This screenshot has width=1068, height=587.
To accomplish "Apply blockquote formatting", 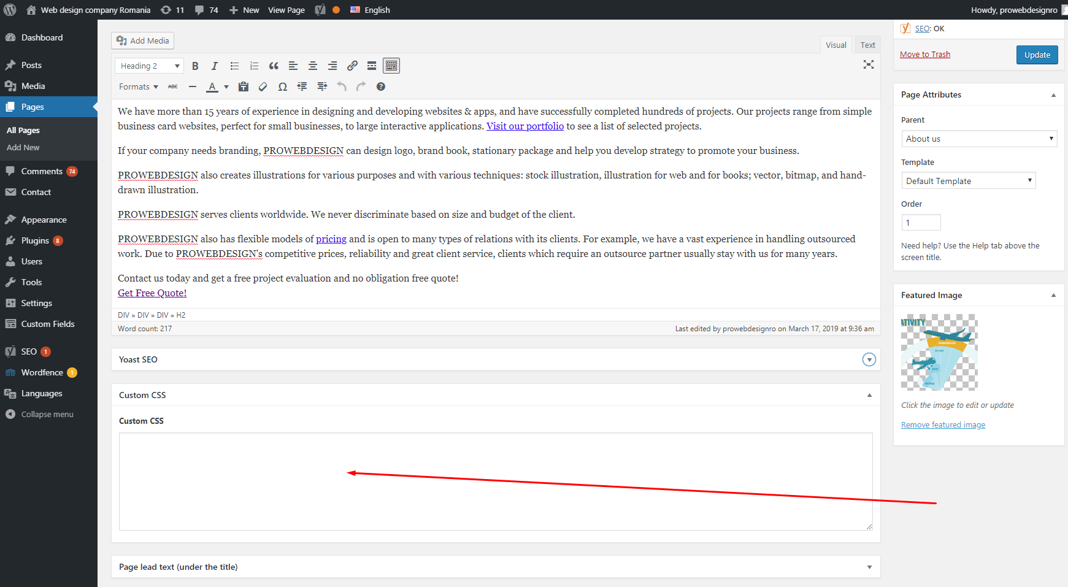I will (x=274, y=66).
